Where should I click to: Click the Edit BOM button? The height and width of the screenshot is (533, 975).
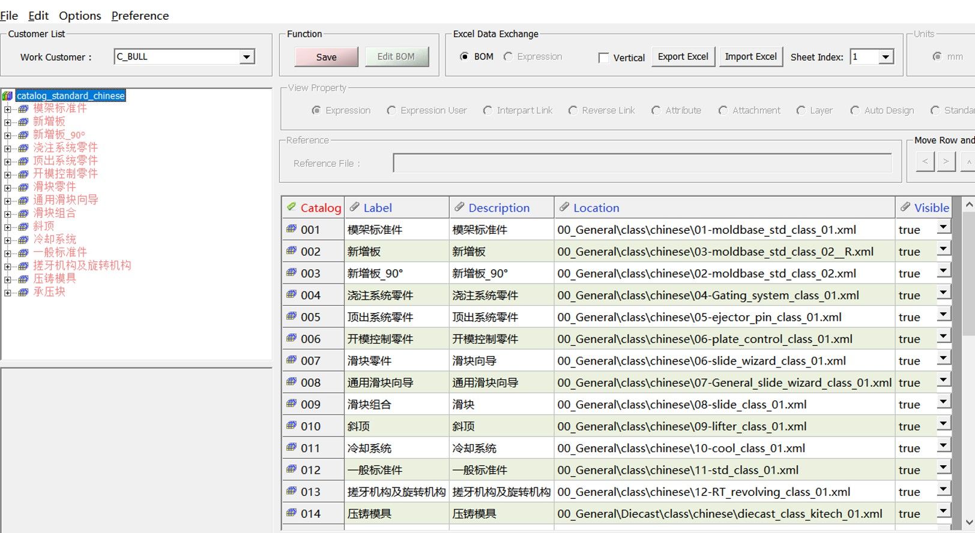[x=396, y=57]
